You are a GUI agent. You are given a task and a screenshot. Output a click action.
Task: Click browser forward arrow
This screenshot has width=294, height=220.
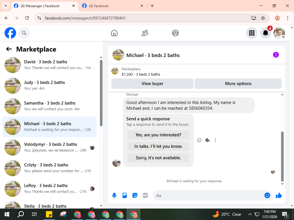point(16,18)
